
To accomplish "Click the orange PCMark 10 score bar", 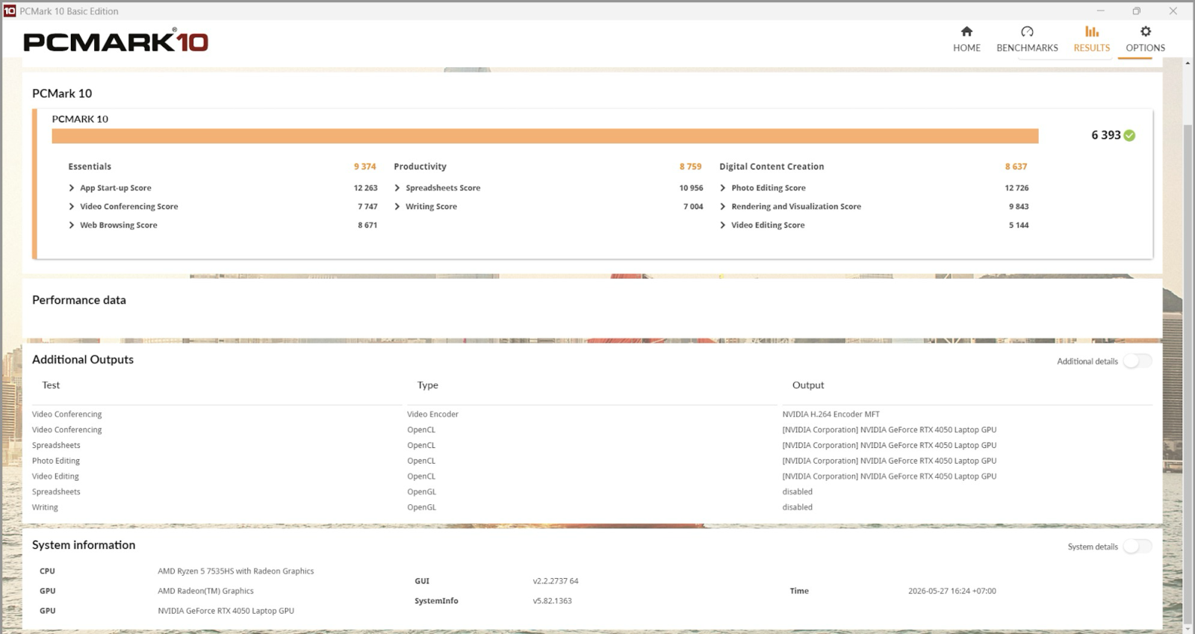I will coord(544,136).
